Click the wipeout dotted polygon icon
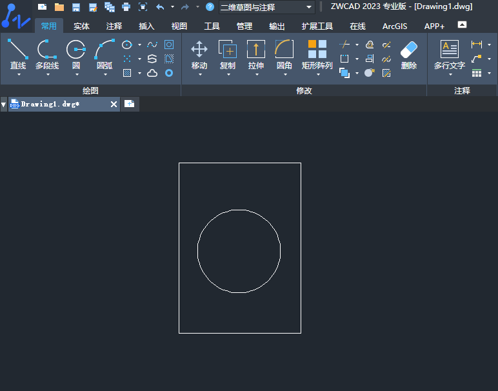Image resolution: width=498 pixels, height=391 pixels. tap(169, 59)
